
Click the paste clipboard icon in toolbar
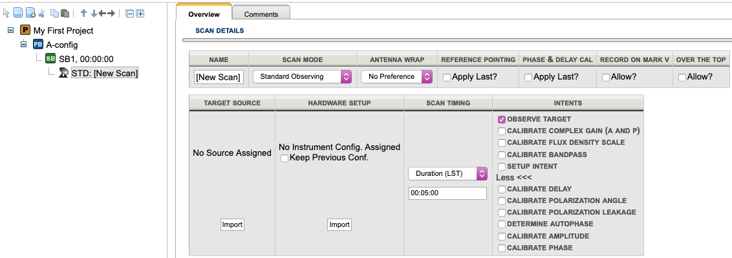coord(65,13)
